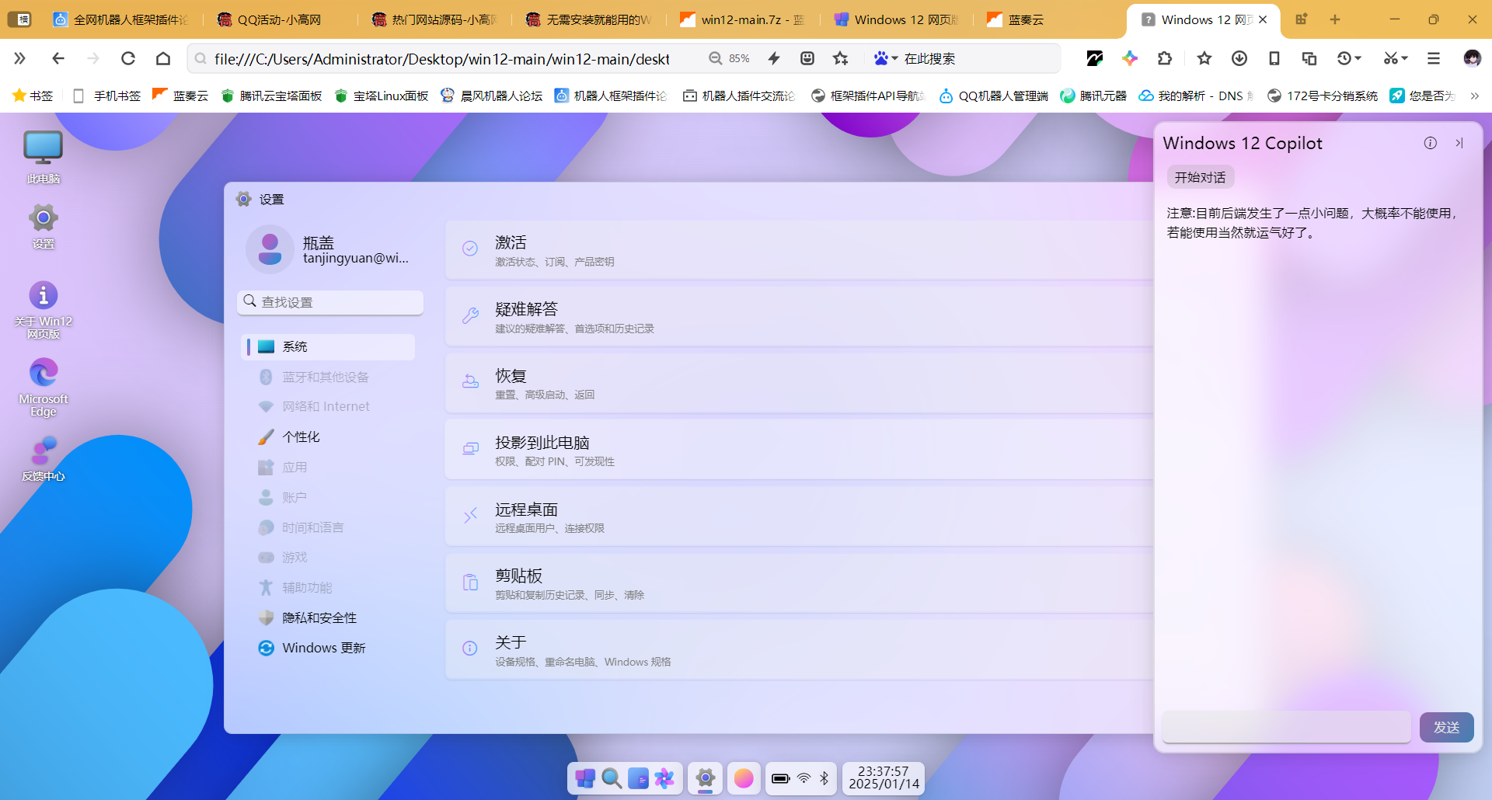Click the pink gradient circle taskbar icon

pyautogui.click(x=744, y=778)
